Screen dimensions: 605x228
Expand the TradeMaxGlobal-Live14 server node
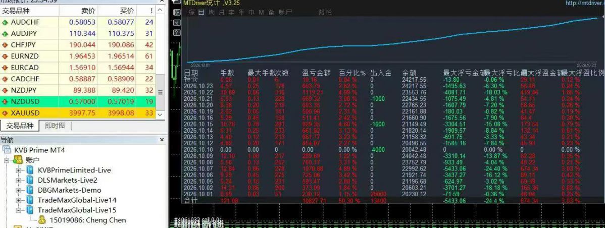[19, 200]
